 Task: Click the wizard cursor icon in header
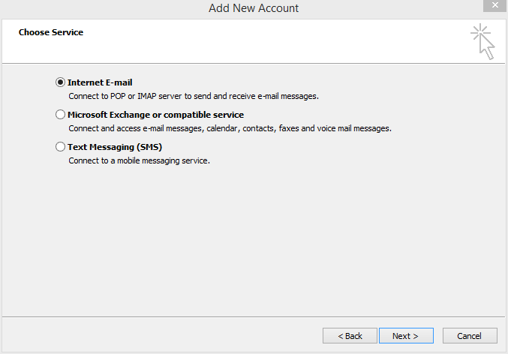[482, 41]
